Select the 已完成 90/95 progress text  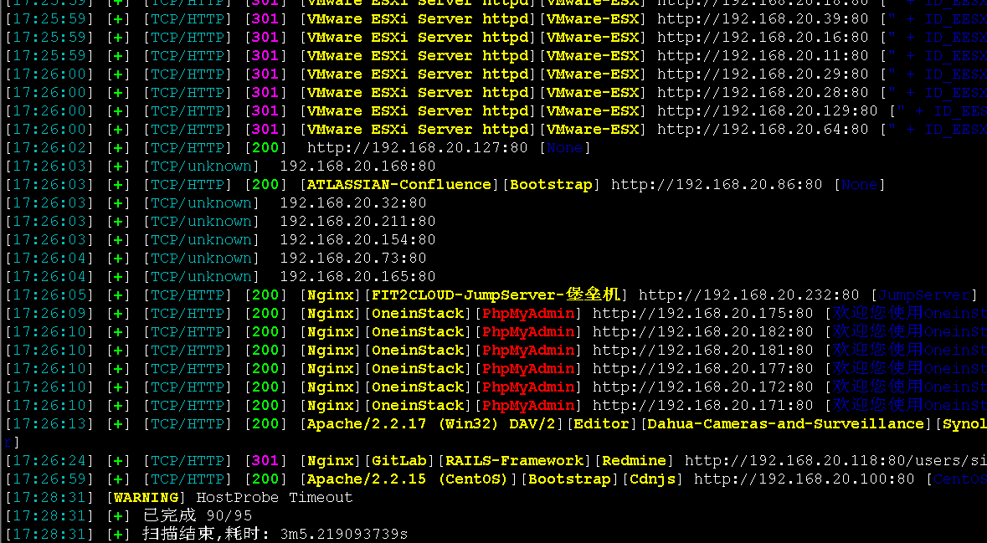coord(198,516)
